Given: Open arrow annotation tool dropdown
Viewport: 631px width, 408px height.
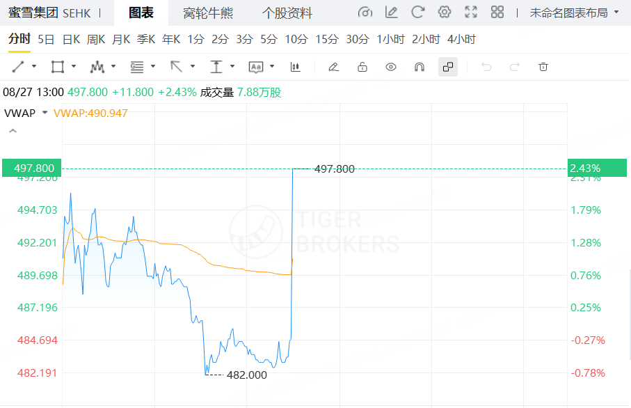Looking at the screenshot, I should click(193, 66).
